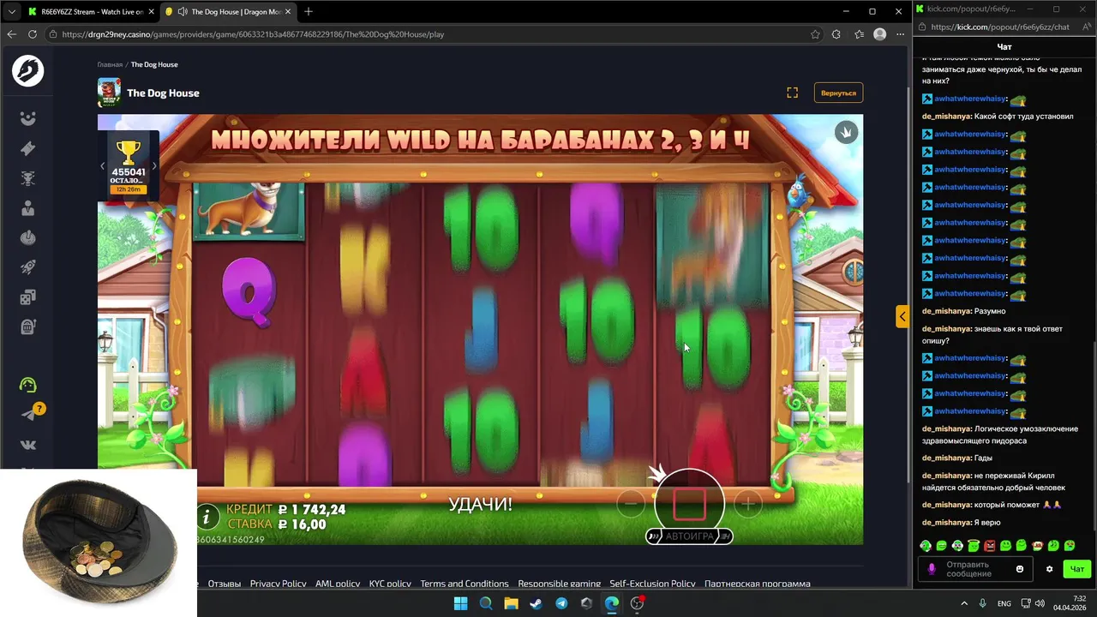Increase bet with plus button
Viewport: 1097px width, 617px height.
[x=748, y=504]
